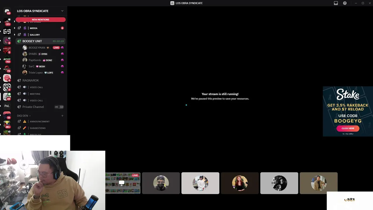Screen dimensions: 373x210
Task: Open the Inbox icon in title bar
Action: coord(336,3)
